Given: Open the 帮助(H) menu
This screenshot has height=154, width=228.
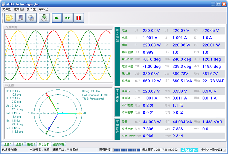Looking at the screenshot, I should click(44, 9).
